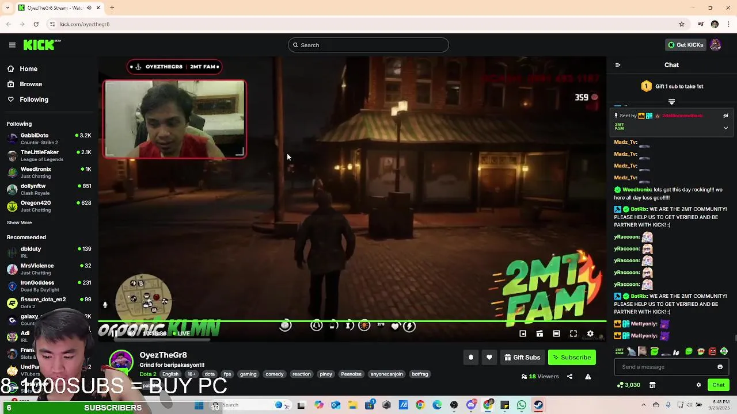Screen dimensions: 737x414
Task: Bookmark page with the star icon
Action: point(682,24)
